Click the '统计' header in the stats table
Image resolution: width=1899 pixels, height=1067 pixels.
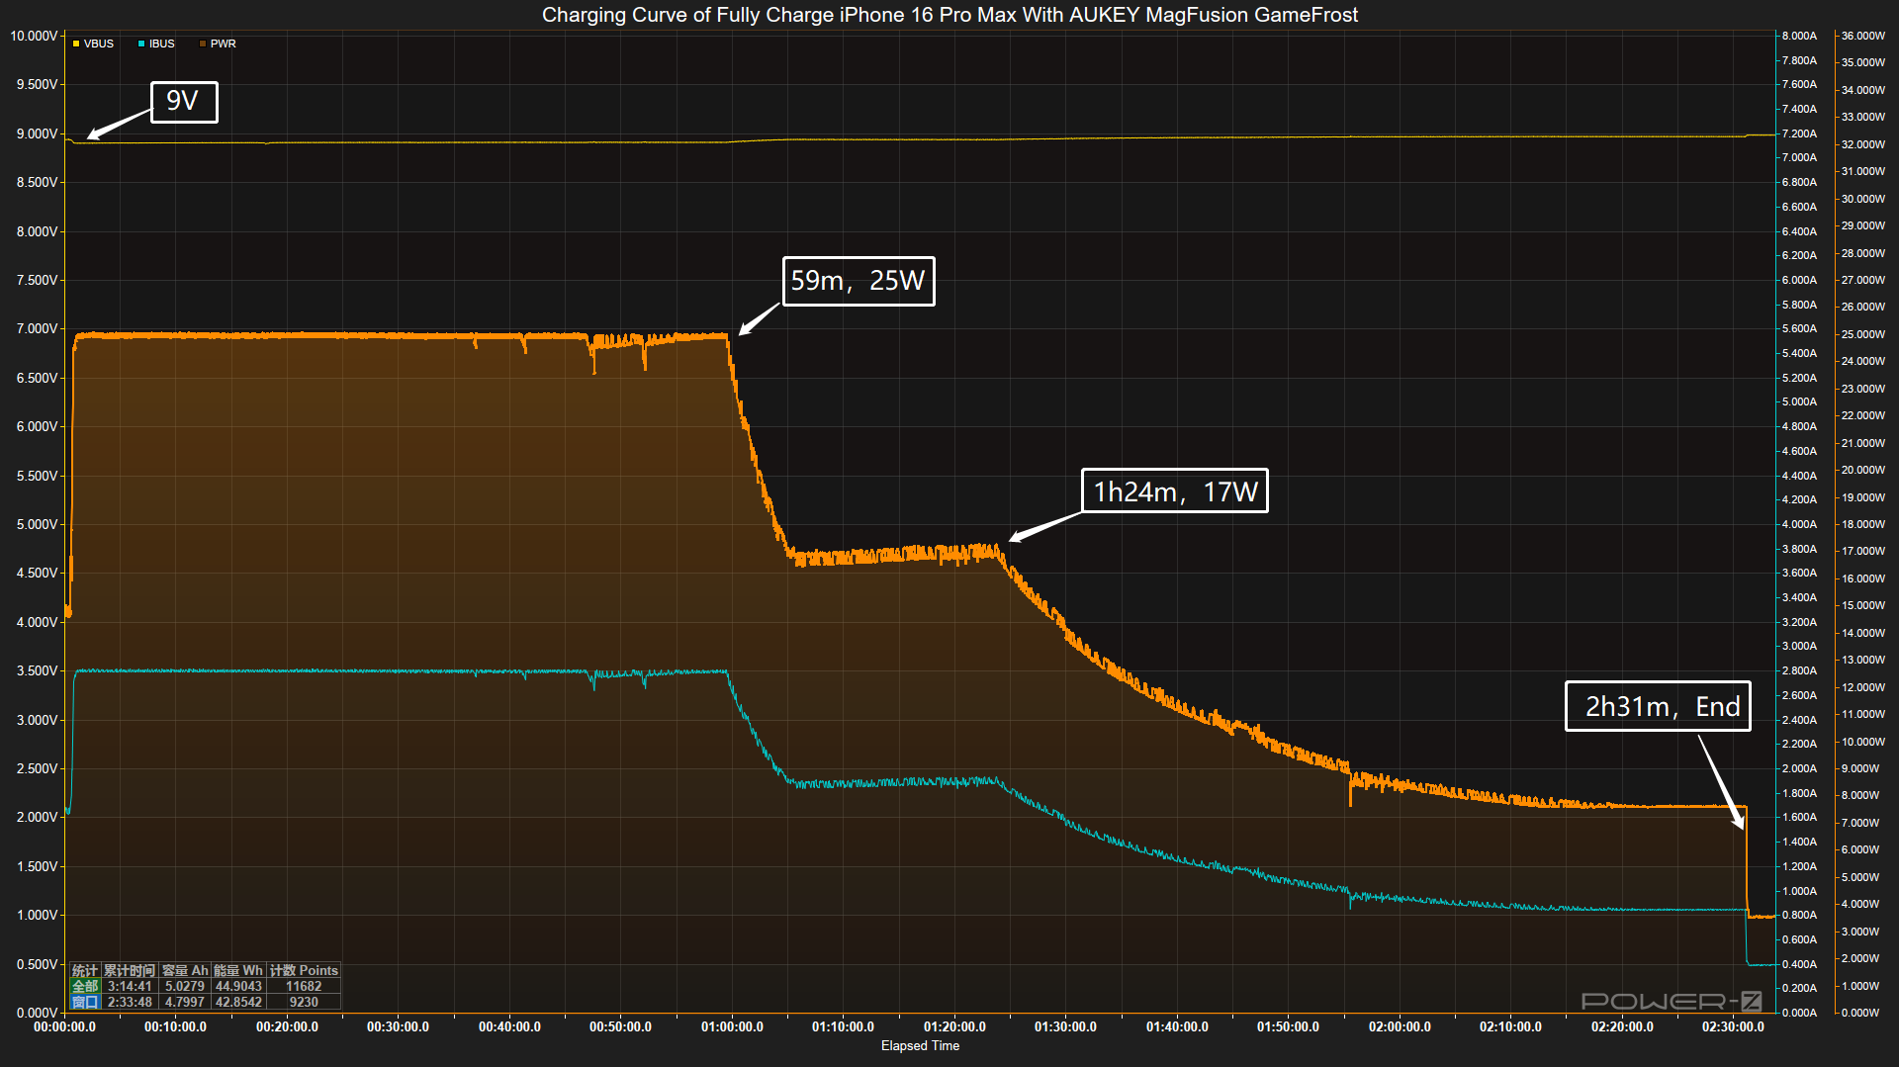(85, 971)
